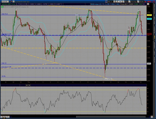Switch to the Chart side tab
156x119 pixels.
tap(155, 37)
